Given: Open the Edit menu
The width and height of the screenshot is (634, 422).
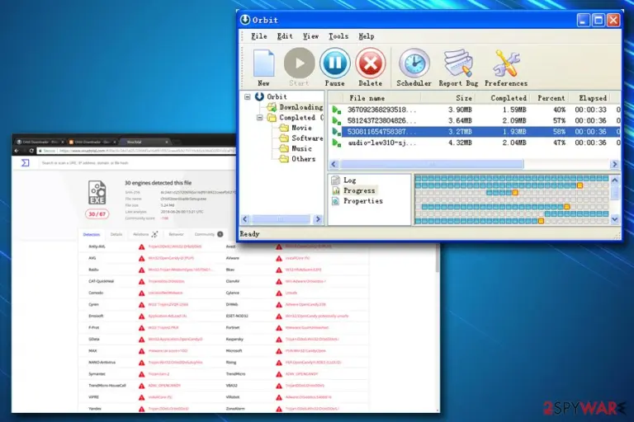Looking at the screenshot, I should click(x=285, y=36).
